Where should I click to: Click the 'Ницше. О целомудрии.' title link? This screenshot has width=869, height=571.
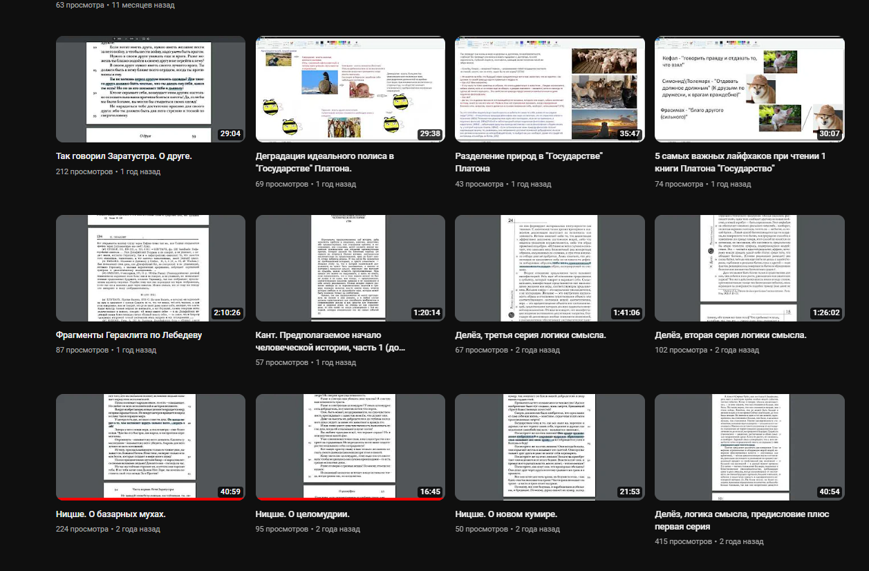pyautogui.click(x=302, y=514)
